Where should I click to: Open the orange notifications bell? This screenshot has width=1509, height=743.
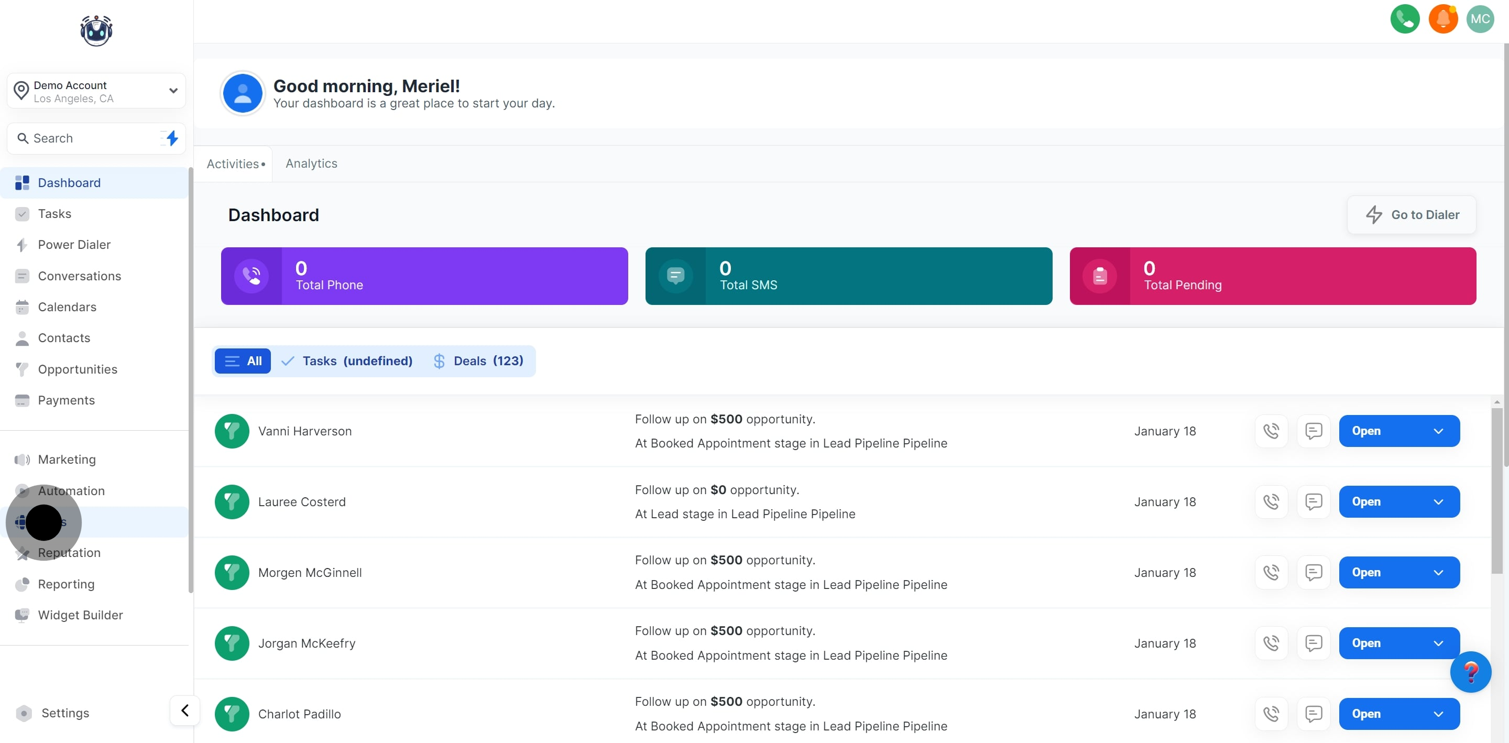point(1442,19)
